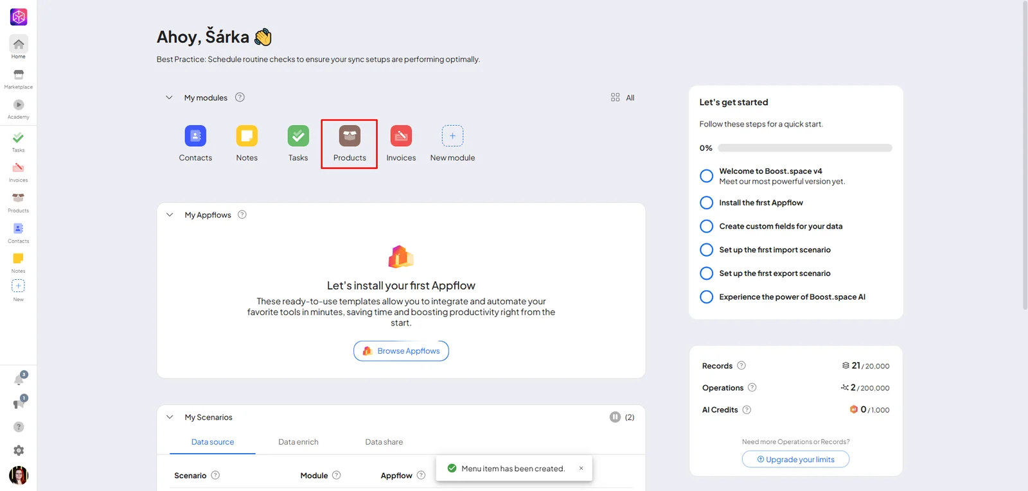Click the 0% progress label
1028x491 pixels.
pos(706,148)
